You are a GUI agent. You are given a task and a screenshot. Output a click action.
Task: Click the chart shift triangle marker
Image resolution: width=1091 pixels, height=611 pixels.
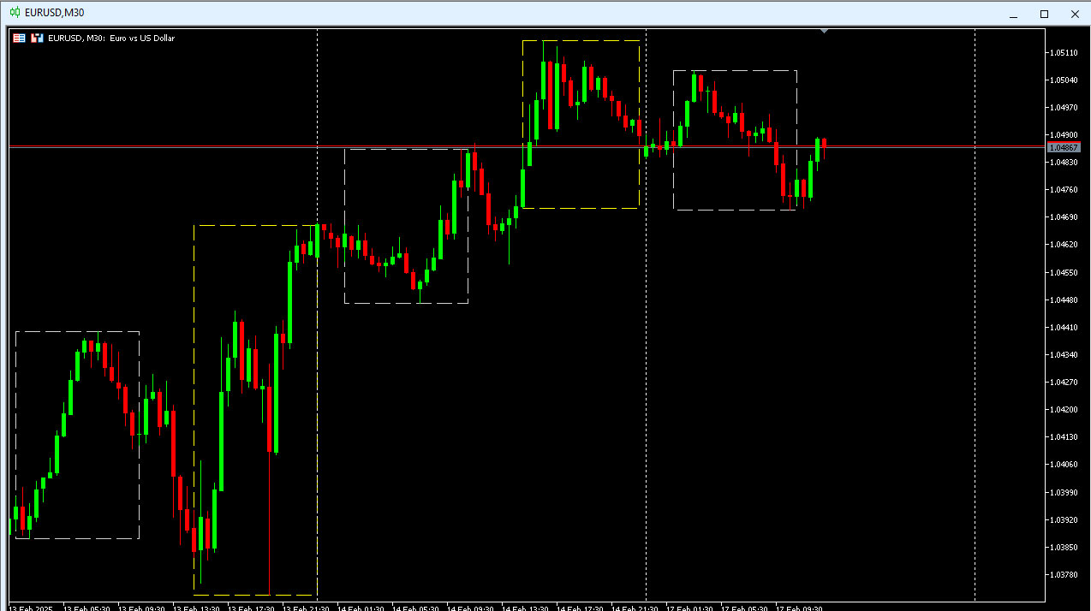824,32
